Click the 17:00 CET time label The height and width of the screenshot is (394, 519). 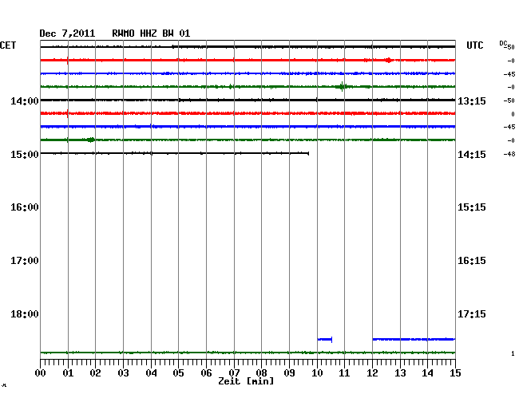(x=25, y=261)
